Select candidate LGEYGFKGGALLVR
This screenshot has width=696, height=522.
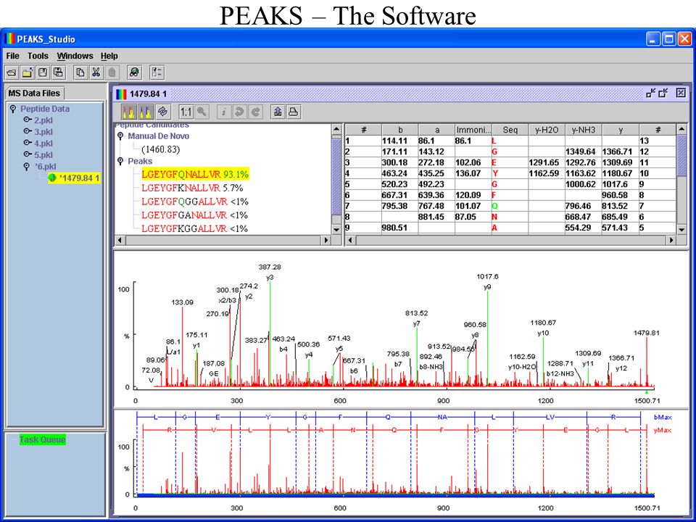click(x=194, y=228)
